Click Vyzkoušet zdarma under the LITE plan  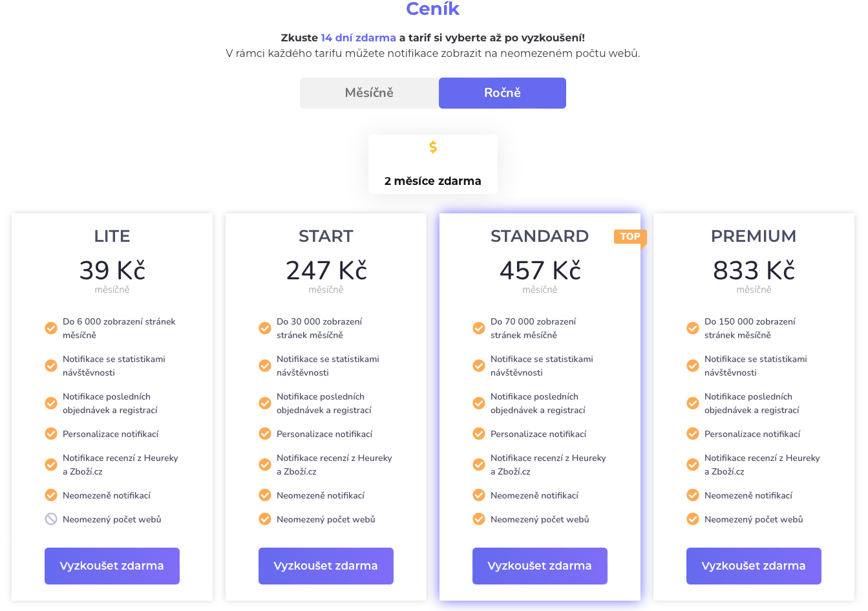(x=112, y=566)
